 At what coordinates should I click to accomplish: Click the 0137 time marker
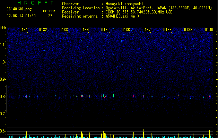(x=147, y=30)
